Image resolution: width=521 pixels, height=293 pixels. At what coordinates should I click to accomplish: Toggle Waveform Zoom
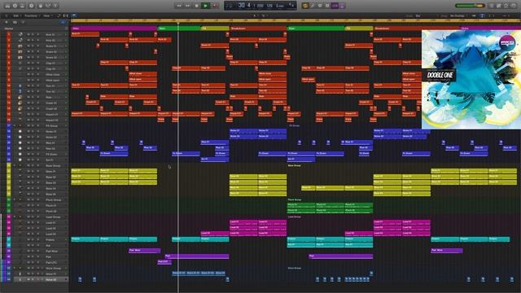pyautogui.click(x=474, y=15)
